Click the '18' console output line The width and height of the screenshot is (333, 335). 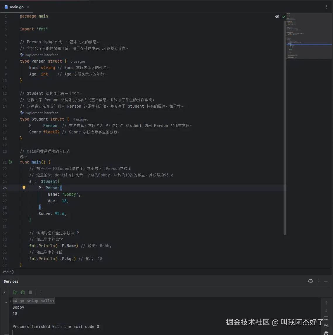(15, 314)
